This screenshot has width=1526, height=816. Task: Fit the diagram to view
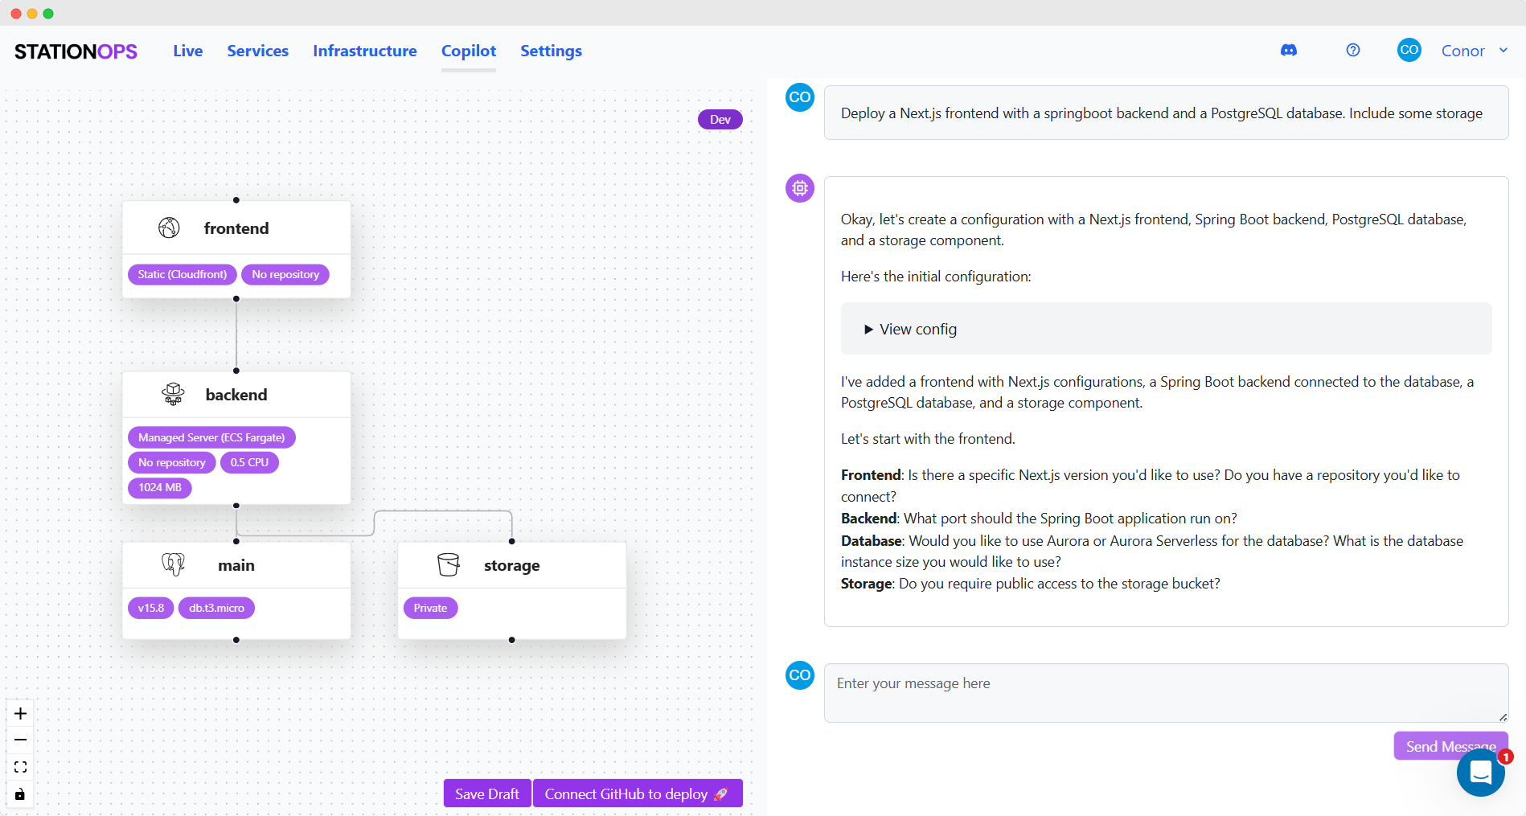point(20,767)
